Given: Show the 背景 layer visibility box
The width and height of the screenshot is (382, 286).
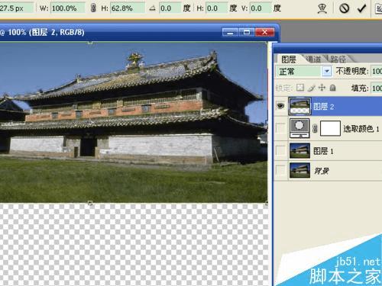Looking at the screenshot, I should 280,170.
